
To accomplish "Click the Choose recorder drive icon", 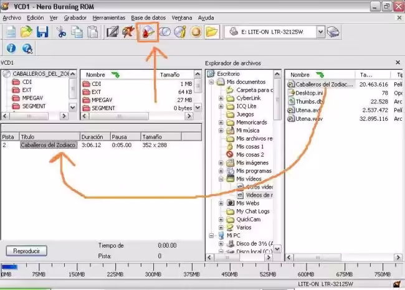I will [x=333, y=32].
